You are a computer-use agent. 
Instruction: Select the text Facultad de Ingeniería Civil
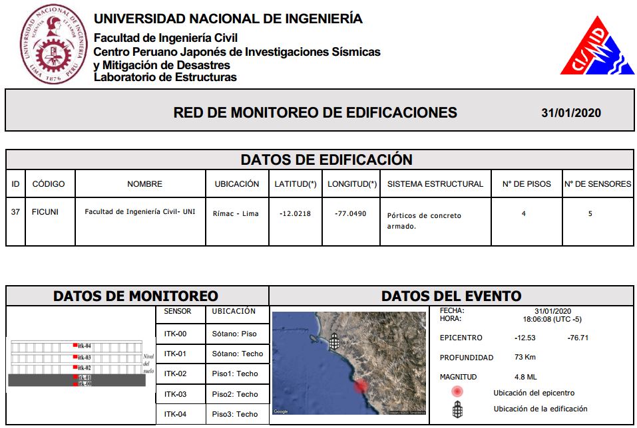point(165,38)
